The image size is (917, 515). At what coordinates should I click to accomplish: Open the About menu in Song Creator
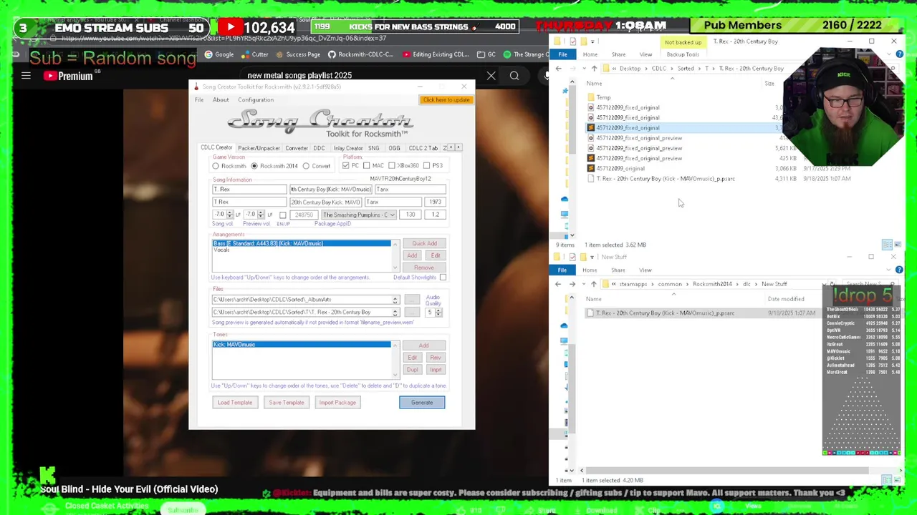(221, 100)
